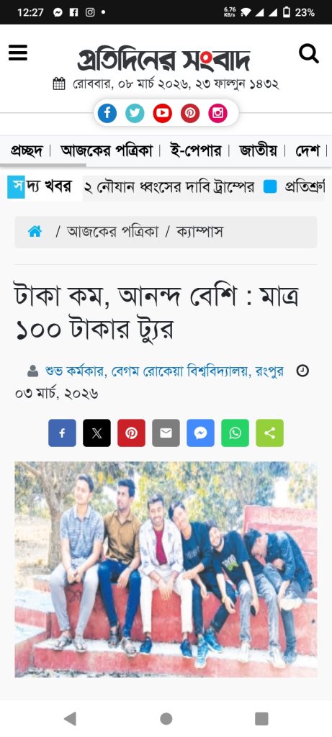Share article through Messenger
Image resolution: width=332 pixels, height=737 pixels.
[200, 433]
